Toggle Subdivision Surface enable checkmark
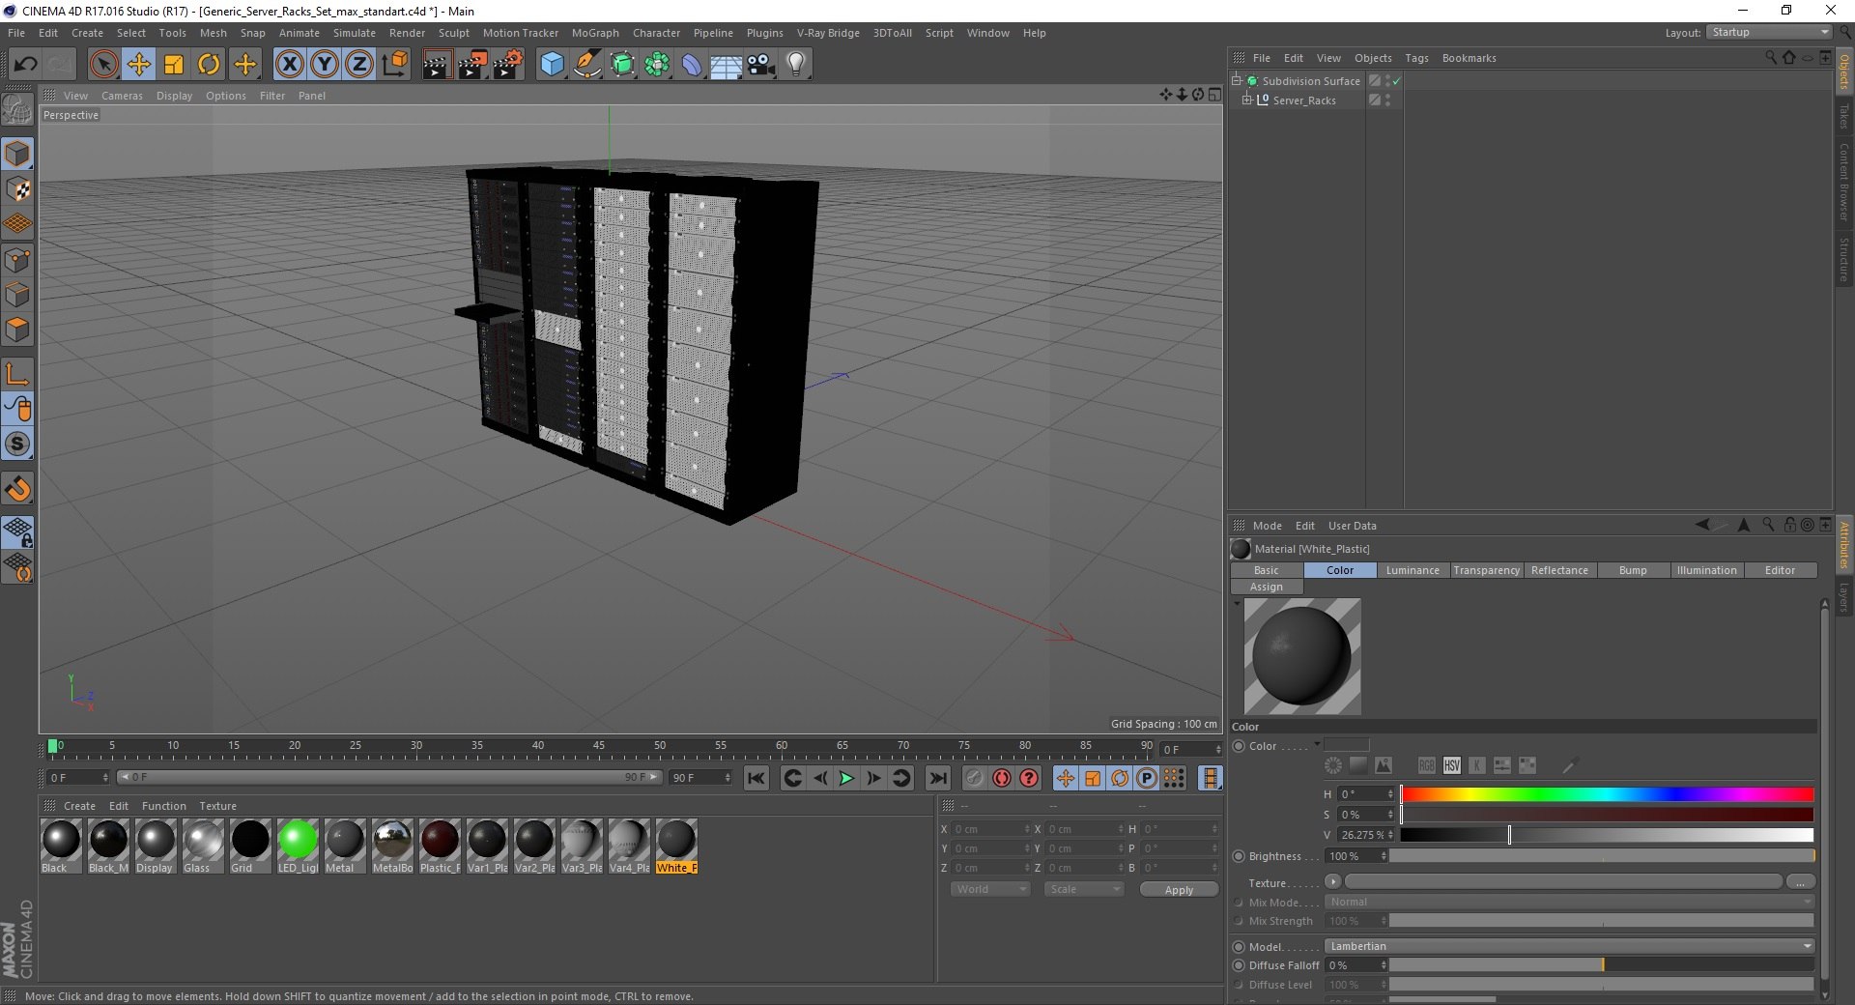Screen dimensions: 1855x1005 tap(1397, 81)
